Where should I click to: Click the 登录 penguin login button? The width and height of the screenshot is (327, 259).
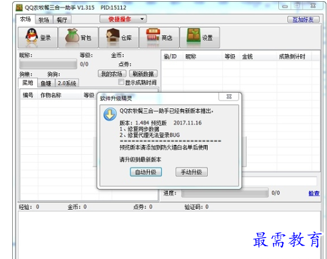point(38,38)
